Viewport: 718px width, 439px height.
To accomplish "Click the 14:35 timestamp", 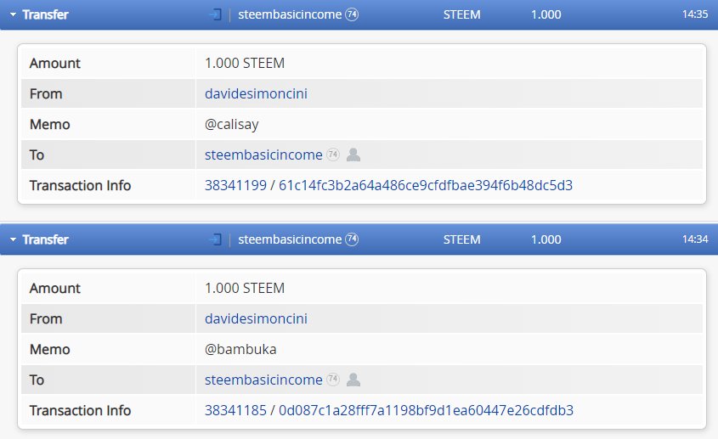I will tap(695, 14).
